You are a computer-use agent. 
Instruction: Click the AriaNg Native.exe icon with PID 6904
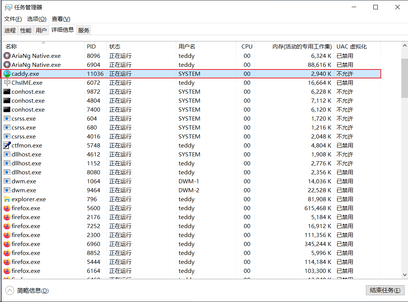[7, 65]
